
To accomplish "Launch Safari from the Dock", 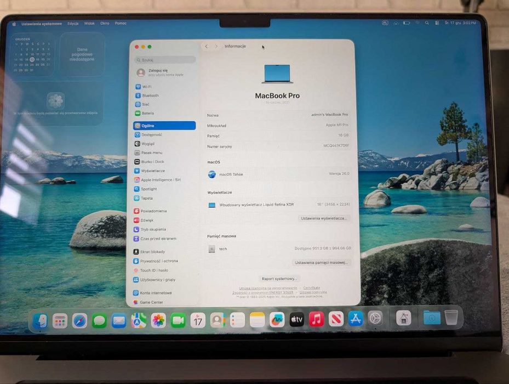I will 79,321.
